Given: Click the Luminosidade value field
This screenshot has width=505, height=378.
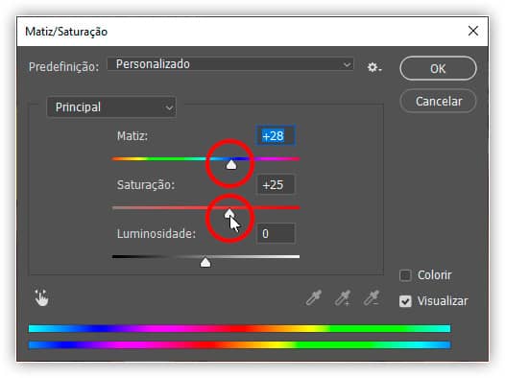Looking at the screenshot, I should click(276, 233).
